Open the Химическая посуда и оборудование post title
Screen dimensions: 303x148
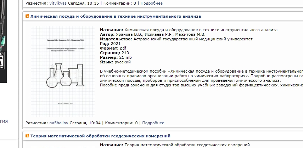(x=116, y=16)
